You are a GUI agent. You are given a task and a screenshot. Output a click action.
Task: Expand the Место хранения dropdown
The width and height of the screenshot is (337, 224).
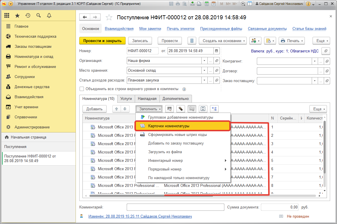204,71
